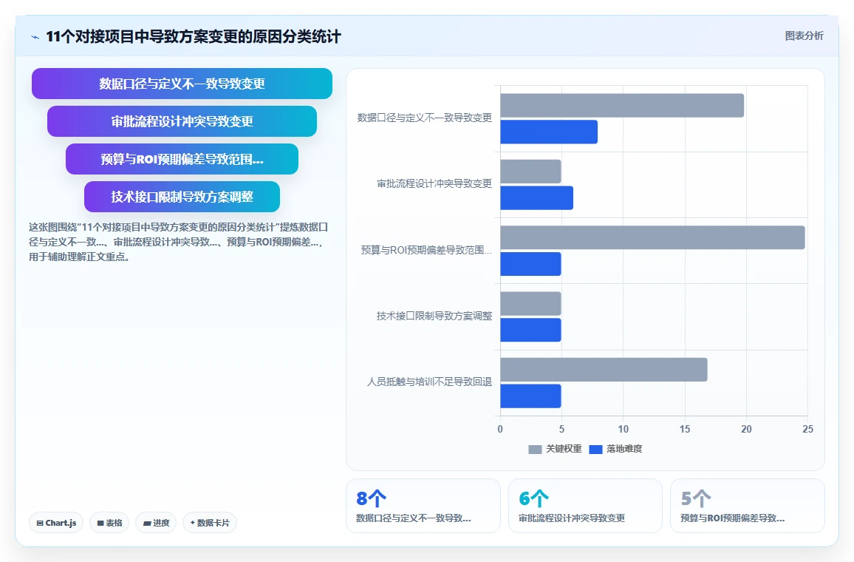Click x-axis tick value 20

point(746,429)
